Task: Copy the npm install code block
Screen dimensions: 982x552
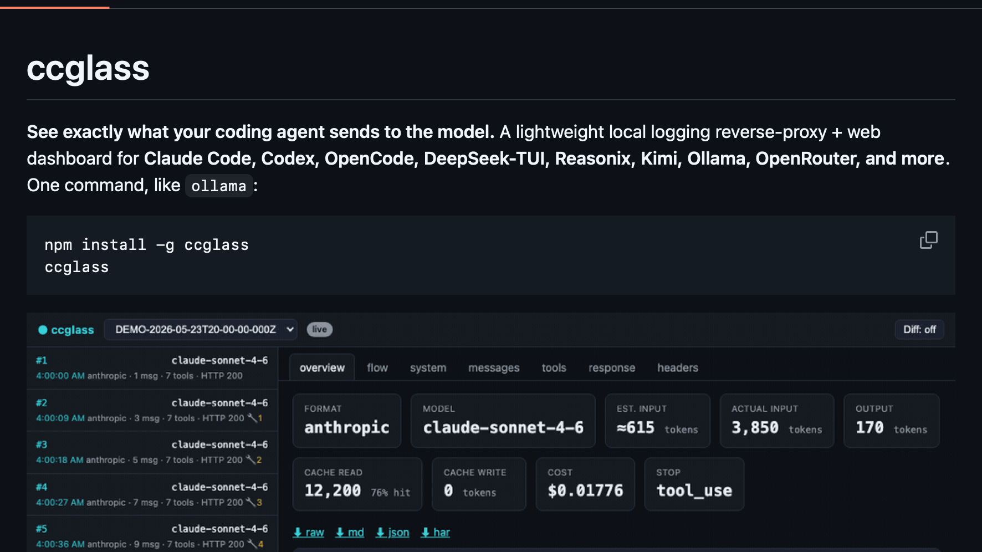Action: point(929,240)
